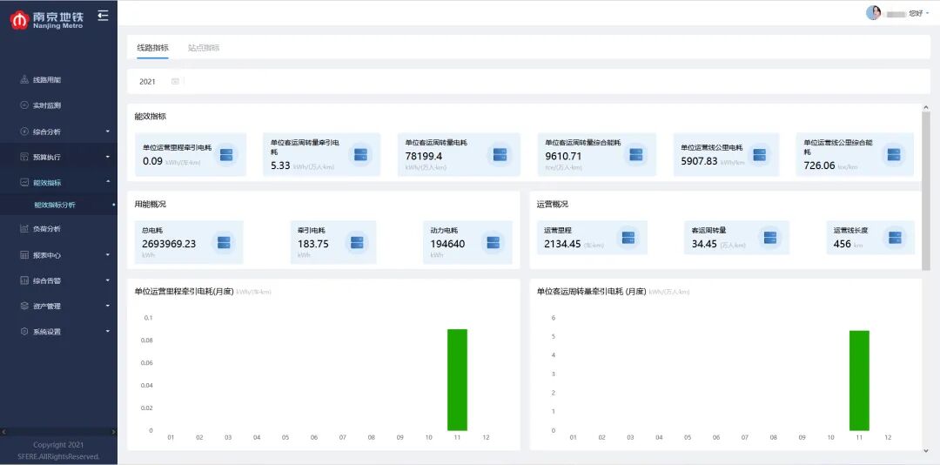Click the 能效指标 section heading

pos(151,117)
